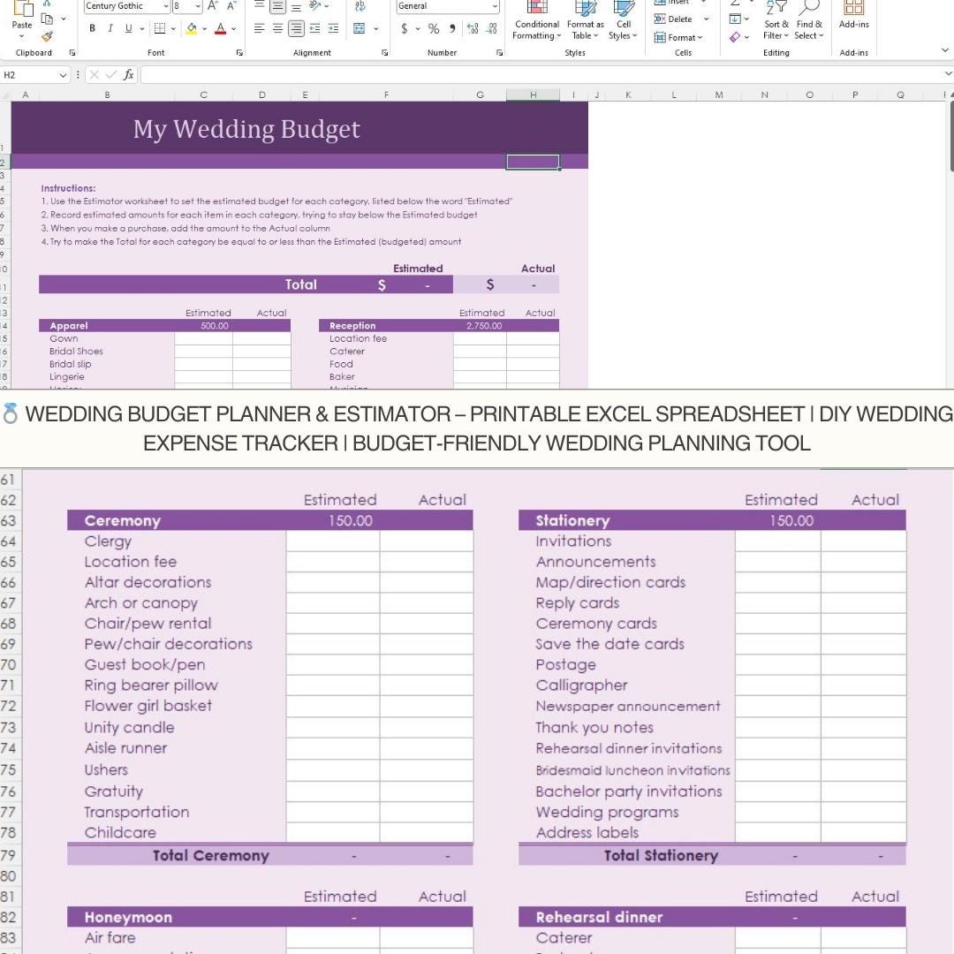Select the Italic formatting icon
This screenshot has height=954, width=954.
110,28
